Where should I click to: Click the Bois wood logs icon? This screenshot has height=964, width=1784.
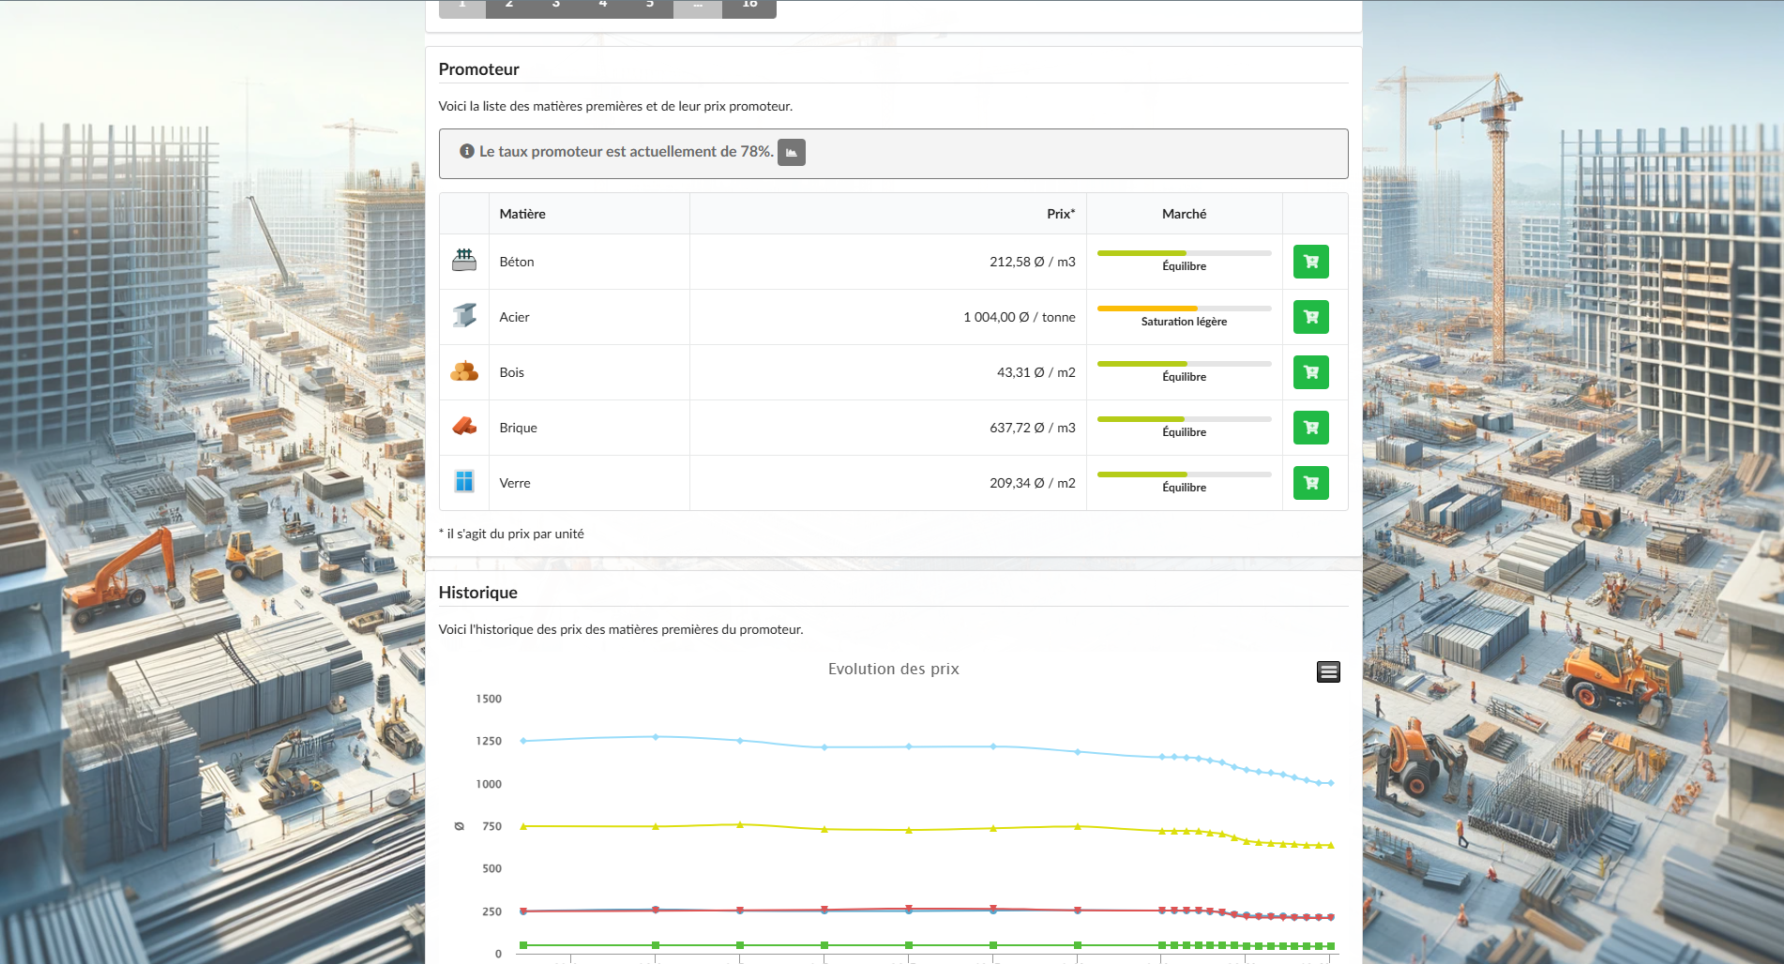[x=464, y=371]
